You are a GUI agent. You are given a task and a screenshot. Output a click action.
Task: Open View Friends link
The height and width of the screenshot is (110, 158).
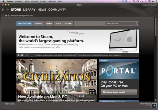145,104
